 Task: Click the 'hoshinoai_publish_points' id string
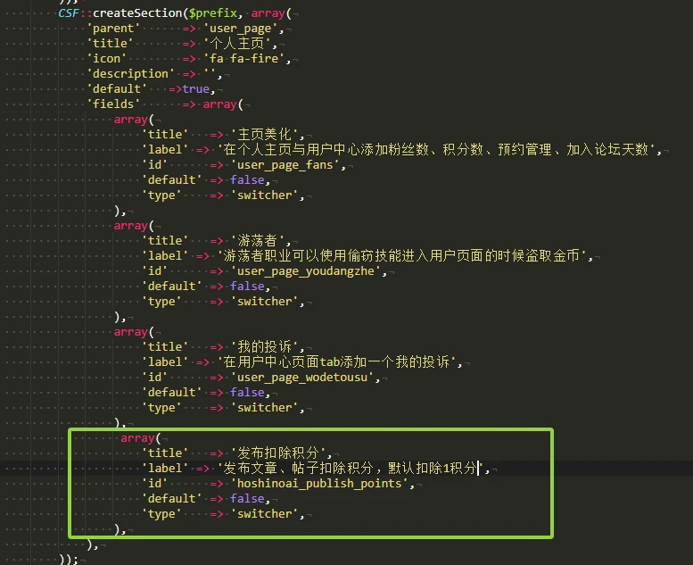323,483
